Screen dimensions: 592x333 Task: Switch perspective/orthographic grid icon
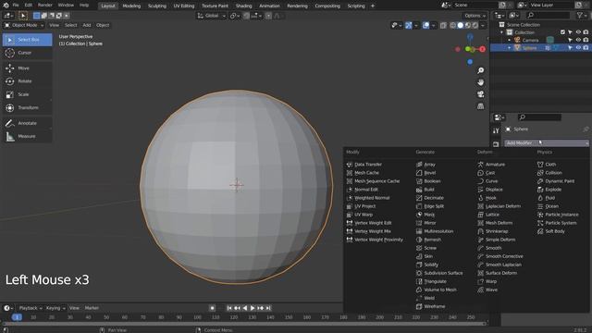click(x=480, y=106)
